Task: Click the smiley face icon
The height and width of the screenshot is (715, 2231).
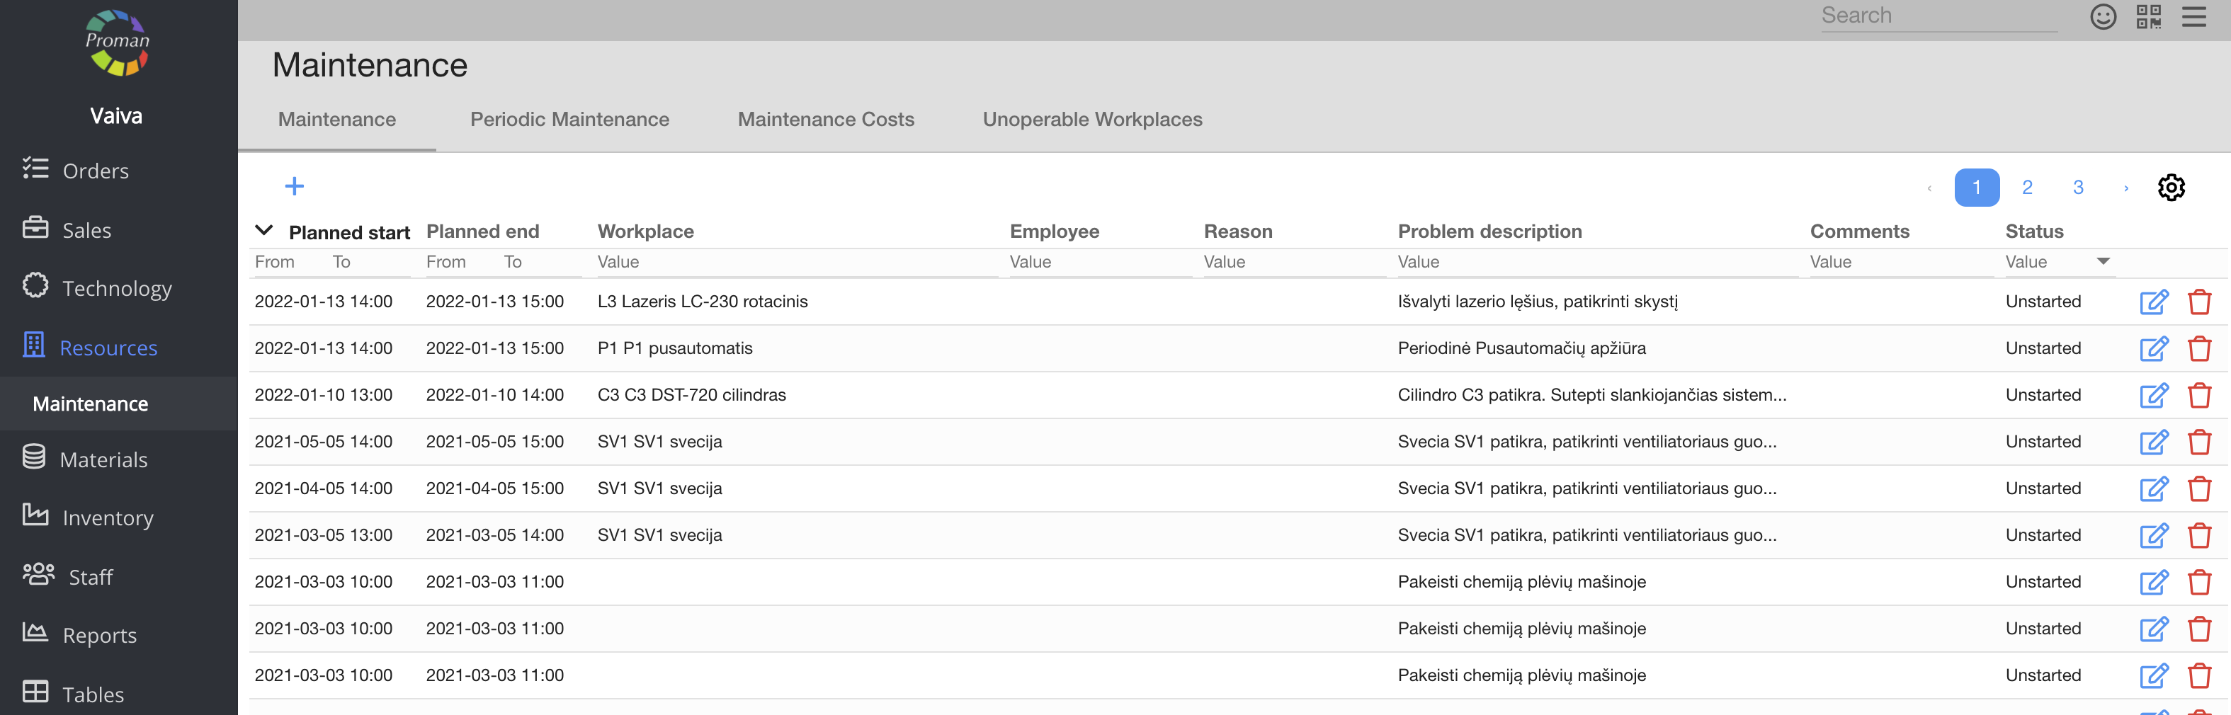Action: (x=2103, y=16)
